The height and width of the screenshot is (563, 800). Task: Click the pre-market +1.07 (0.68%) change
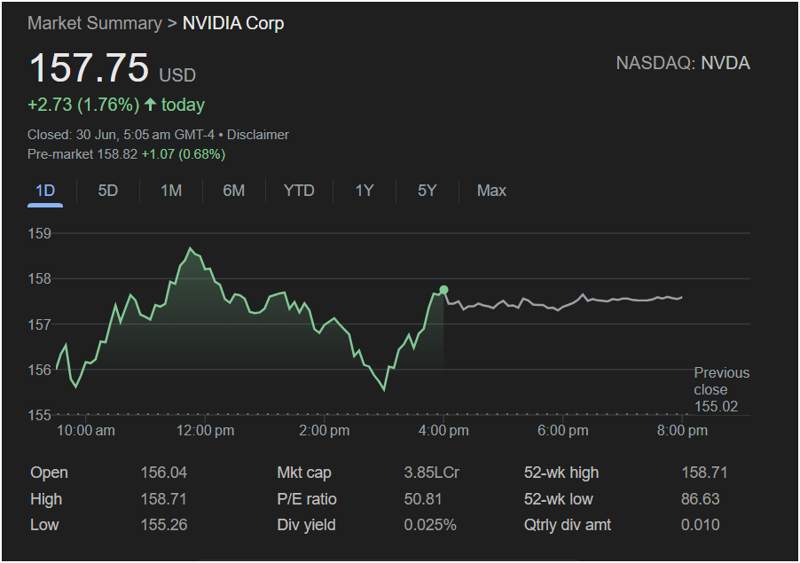coord(184,154)
